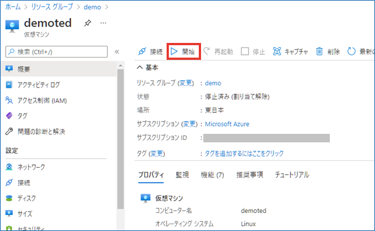
Task: Click the scroll up arrow of sidebar
Action: [x=120, y=66]
